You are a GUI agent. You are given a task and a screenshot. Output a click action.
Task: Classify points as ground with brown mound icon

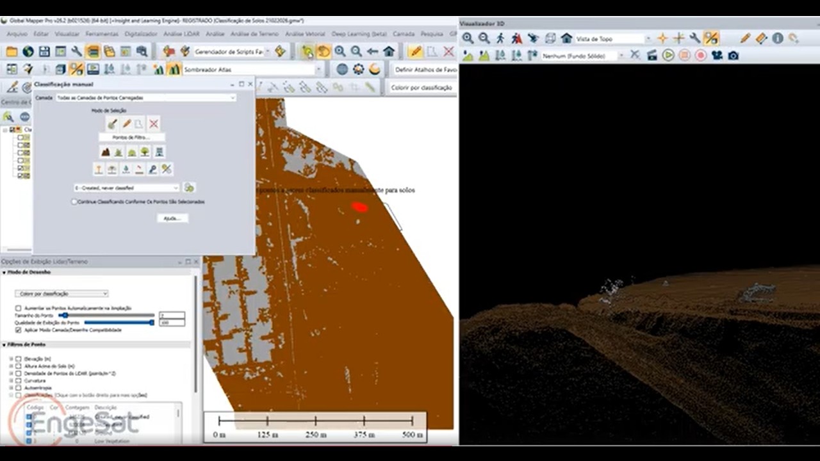[x=106, y=152]
